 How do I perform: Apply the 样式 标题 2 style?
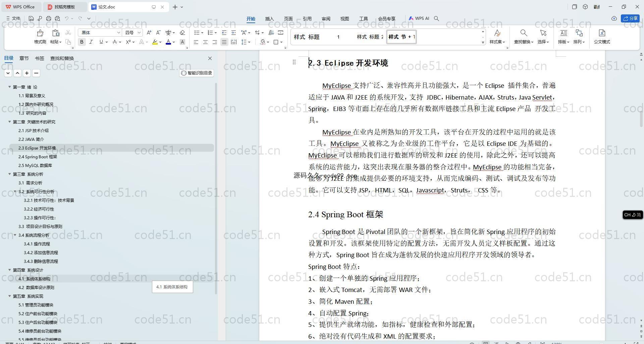370,37
